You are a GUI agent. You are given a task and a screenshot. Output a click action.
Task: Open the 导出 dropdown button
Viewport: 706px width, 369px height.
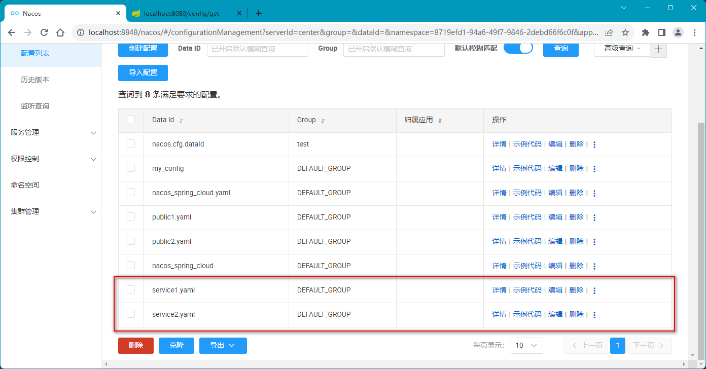(x=223, y=345)
